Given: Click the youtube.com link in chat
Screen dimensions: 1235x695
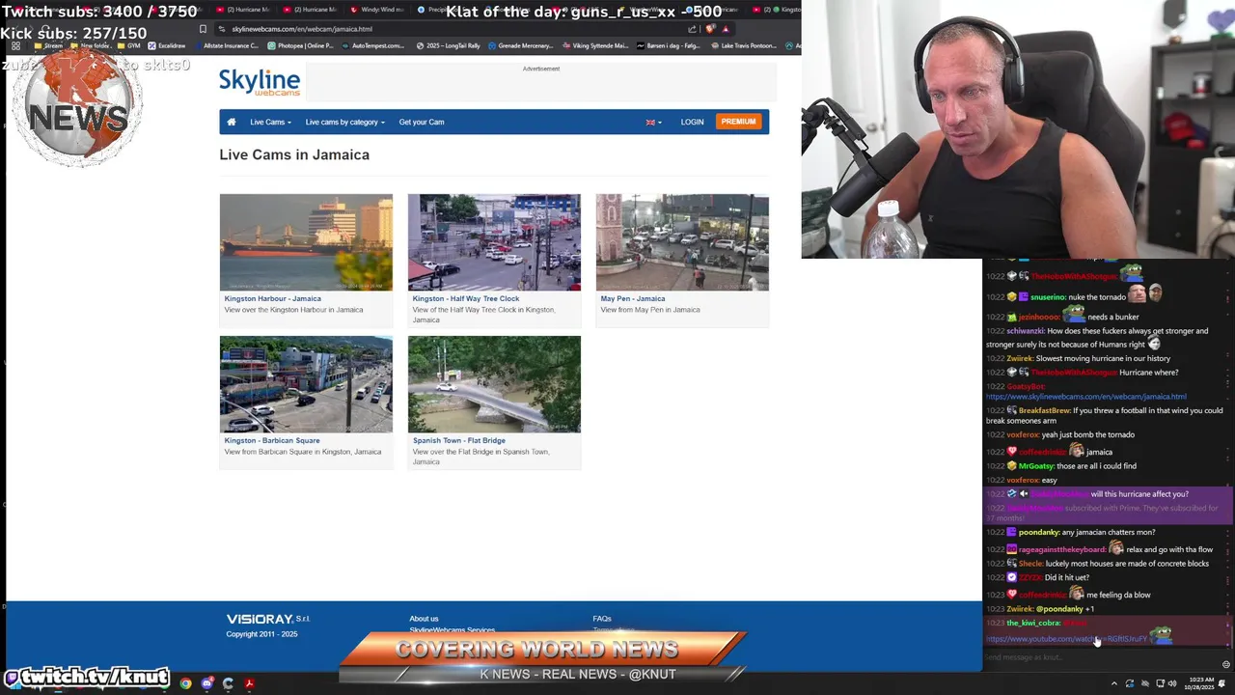Looking at the screenshot, I should tap(1066, 639).
